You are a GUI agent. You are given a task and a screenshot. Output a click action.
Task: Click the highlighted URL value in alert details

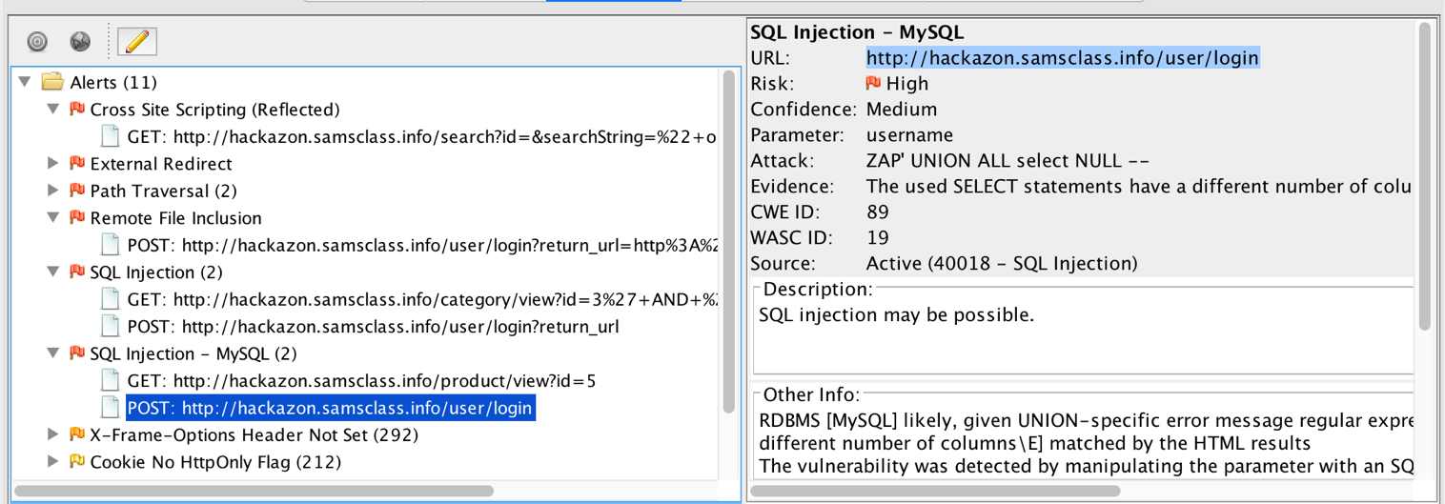(1062, 58)
